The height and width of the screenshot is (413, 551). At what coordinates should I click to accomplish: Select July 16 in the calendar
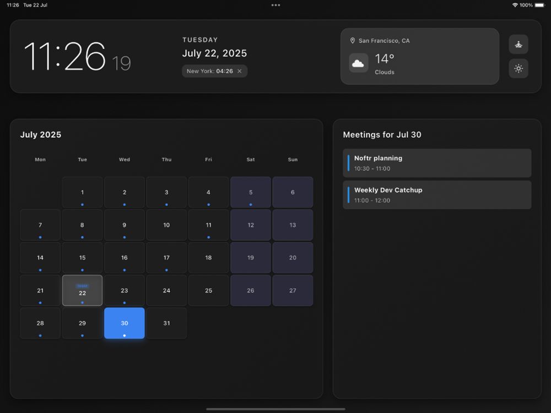click(125, 257)
